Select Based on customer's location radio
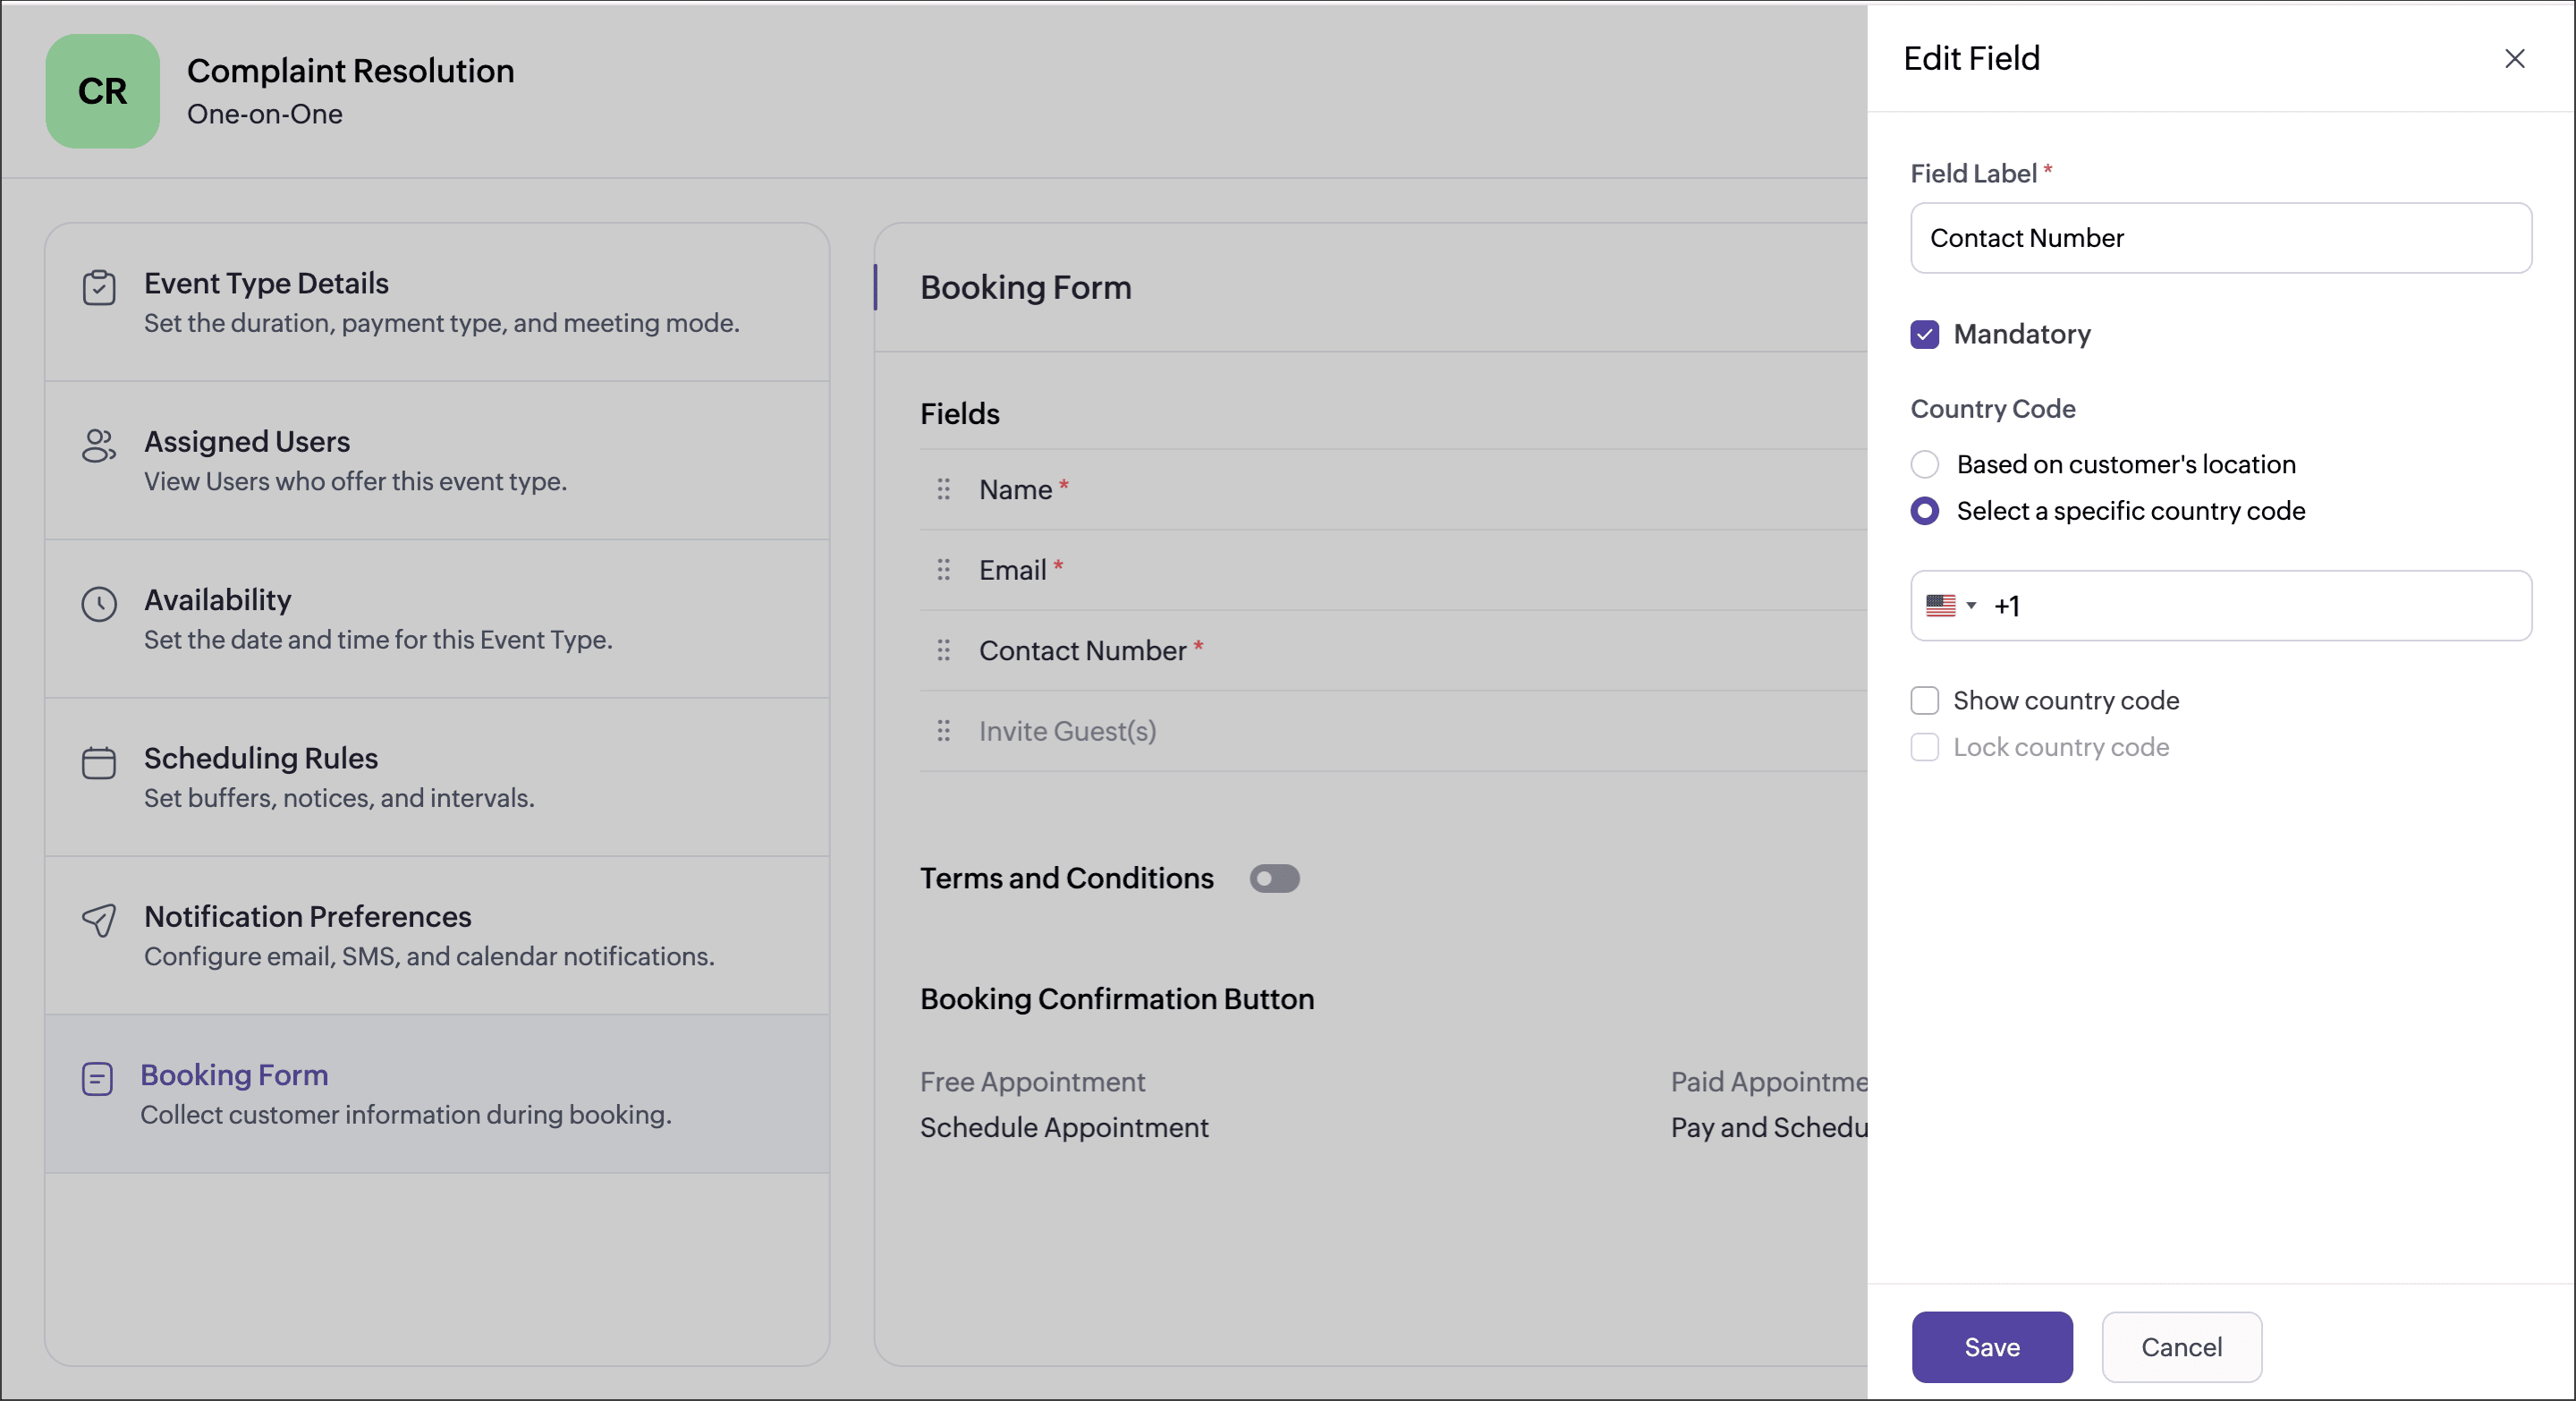Image resolution: width=2576 pixels, height=1401 pixels. (1924, 464)
